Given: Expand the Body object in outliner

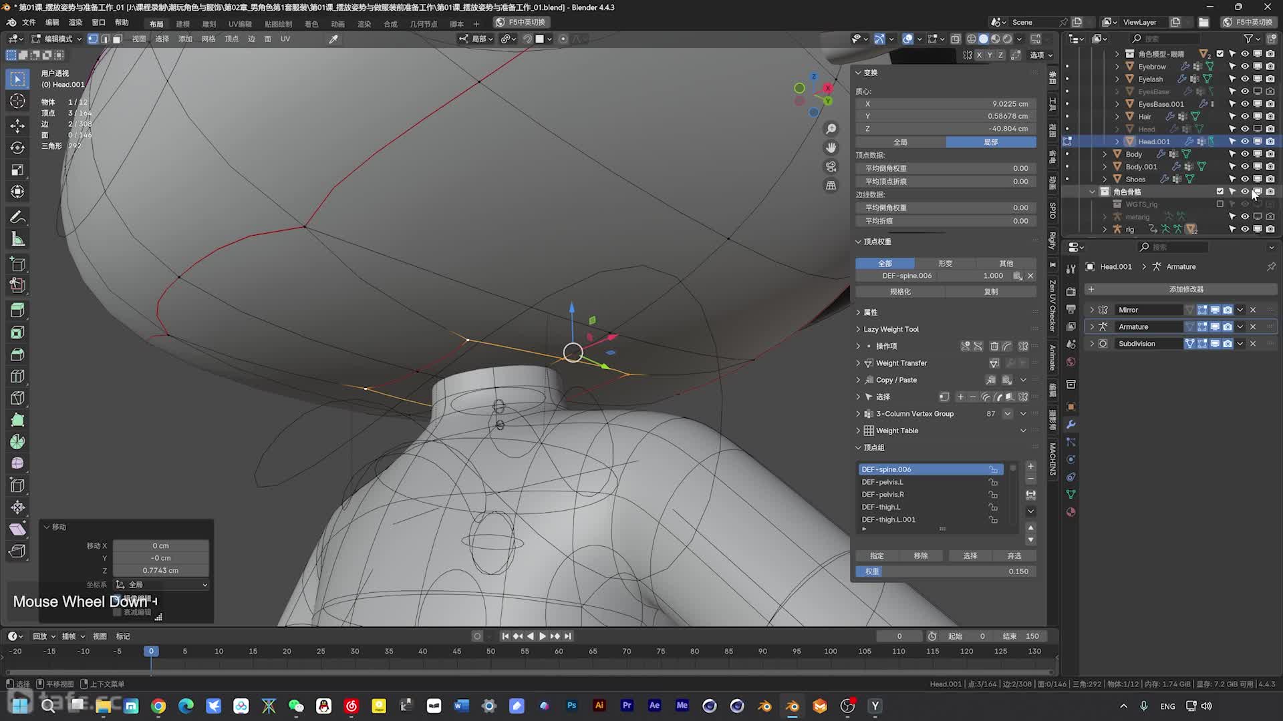Looking at the screenshot, I should [1105, 154].
